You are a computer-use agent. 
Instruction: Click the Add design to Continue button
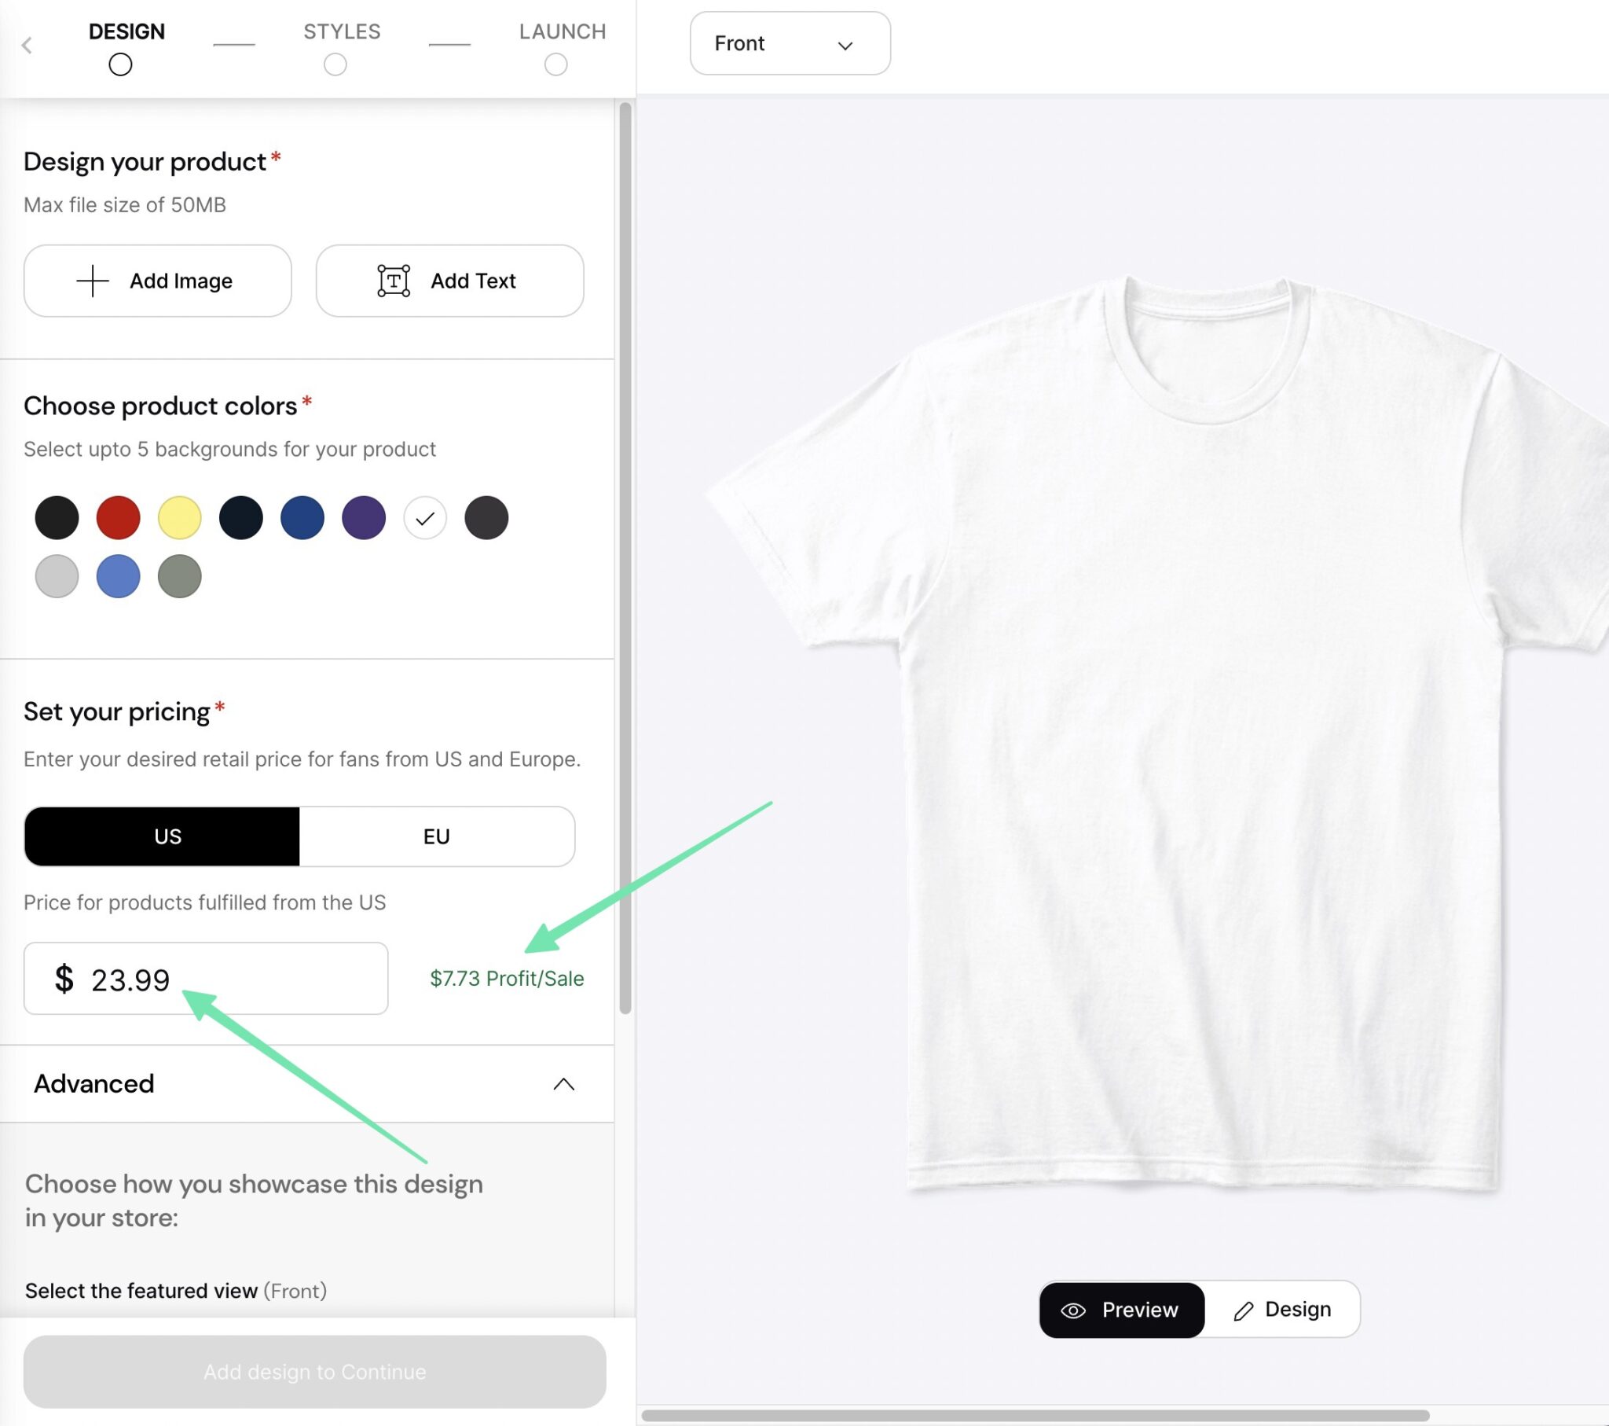click(316, 1371)
